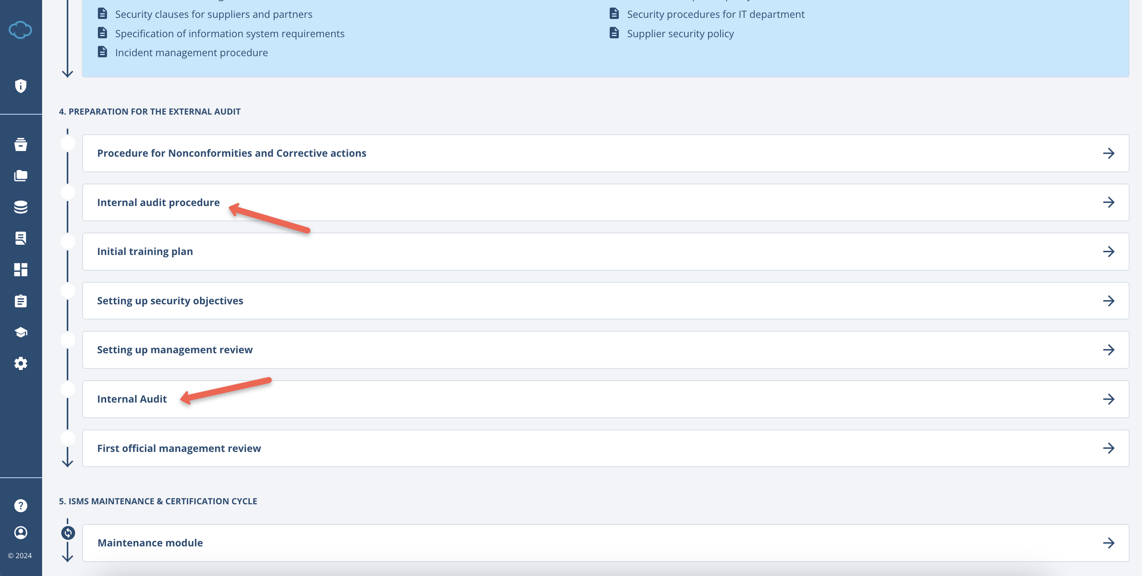Toggle the Initial training plan step circle
This screenshot has width=1142, height=576.
click(x=68, y=242)
